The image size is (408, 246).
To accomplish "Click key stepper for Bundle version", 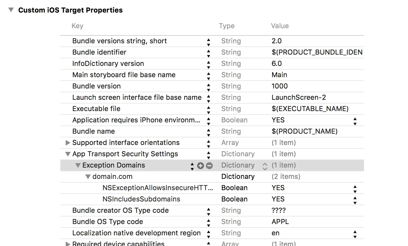I will (208, 87).
